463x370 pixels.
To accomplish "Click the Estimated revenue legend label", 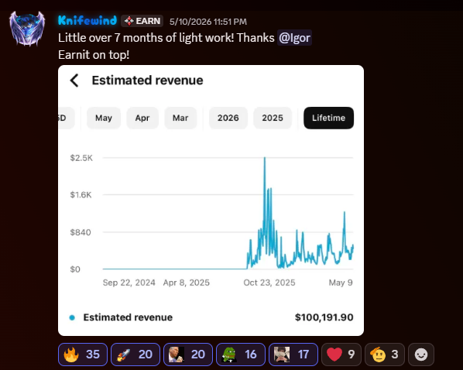I will click(x=128, y=317).
